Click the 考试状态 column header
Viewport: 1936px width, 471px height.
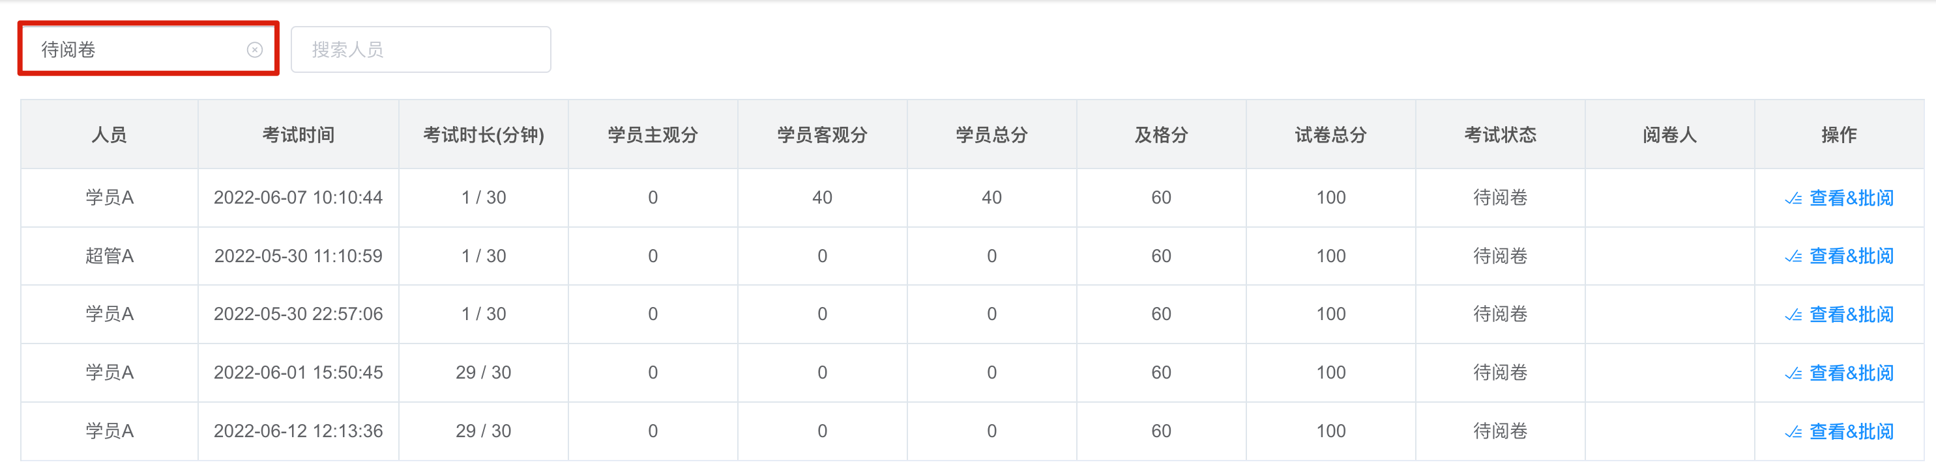point(1500,135)
